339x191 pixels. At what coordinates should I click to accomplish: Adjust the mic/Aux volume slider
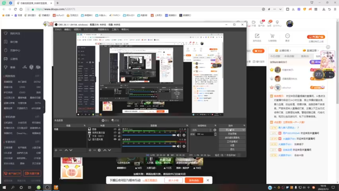(x=149, y=135)
